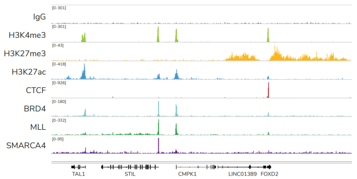Screen dimensions: 357x179
Task: Click the [0-180] data range label
Action: click(59, 101)
